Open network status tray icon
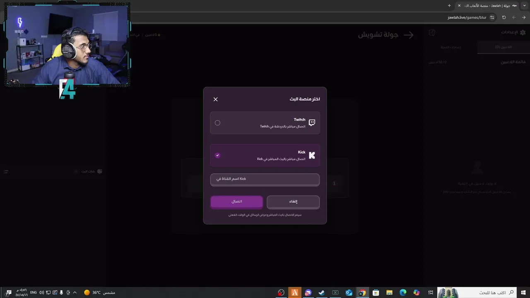 pyautogui.click(x=48, y=293)
